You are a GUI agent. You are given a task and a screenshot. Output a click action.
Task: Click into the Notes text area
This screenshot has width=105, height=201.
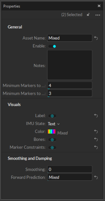click(x=70, y=65)
